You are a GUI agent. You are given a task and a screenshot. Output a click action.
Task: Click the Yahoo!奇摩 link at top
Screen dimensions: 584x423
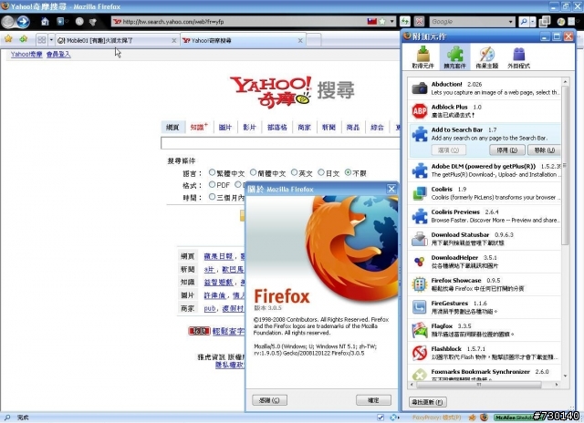coord(26,55)
